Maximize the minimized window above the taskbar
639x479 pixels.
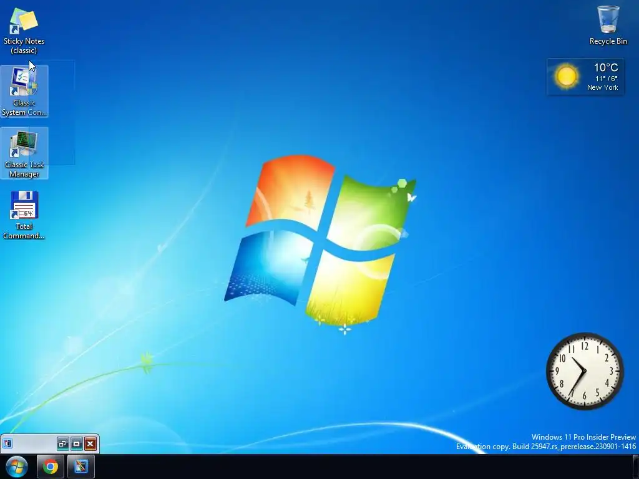tap(77, 443)
